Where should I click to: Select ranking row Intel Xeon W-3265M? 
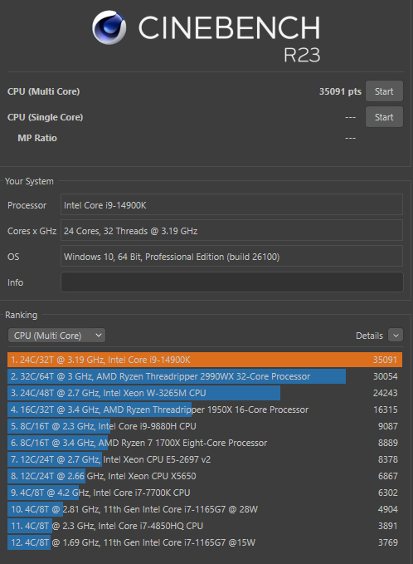205,393
